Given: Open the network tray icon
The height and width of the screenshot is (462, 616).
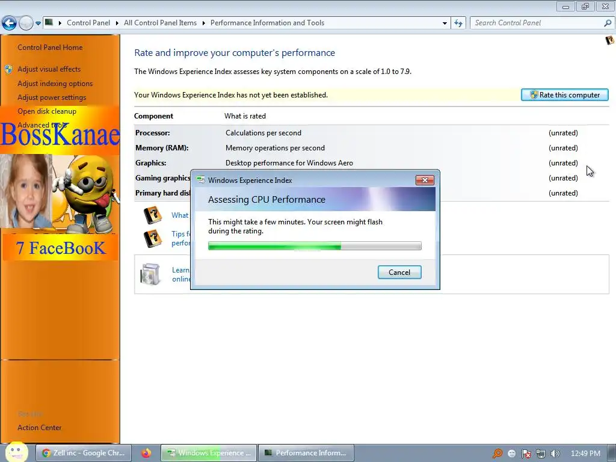Looking at the screenshot, I should [541, 454].
